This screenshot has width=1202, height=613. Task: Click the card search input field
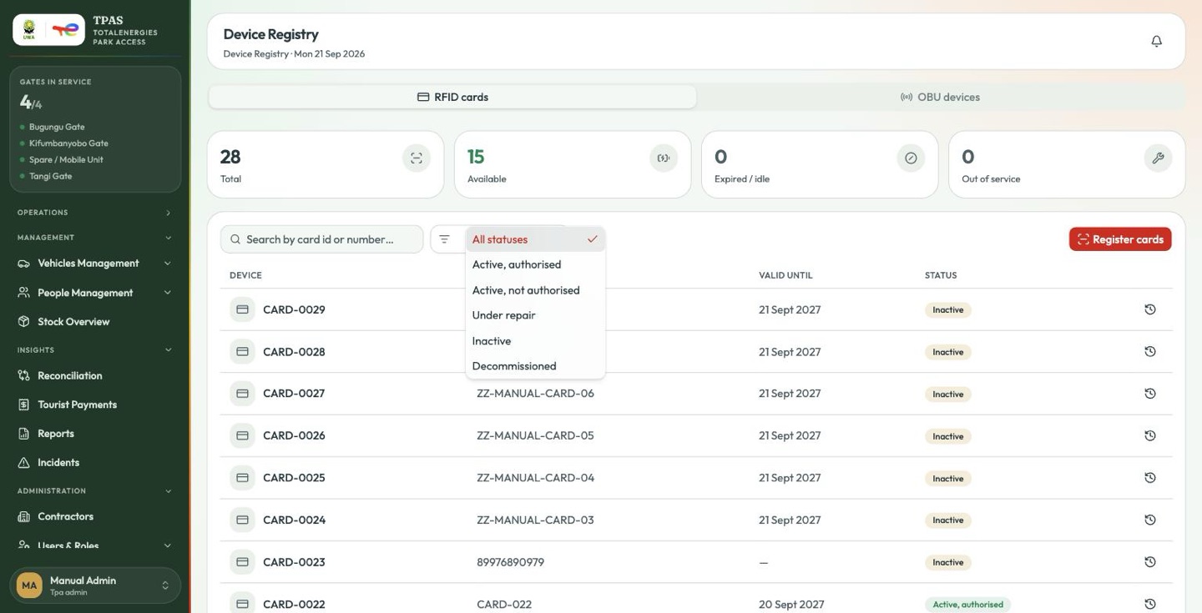click(x=321, y=239)
